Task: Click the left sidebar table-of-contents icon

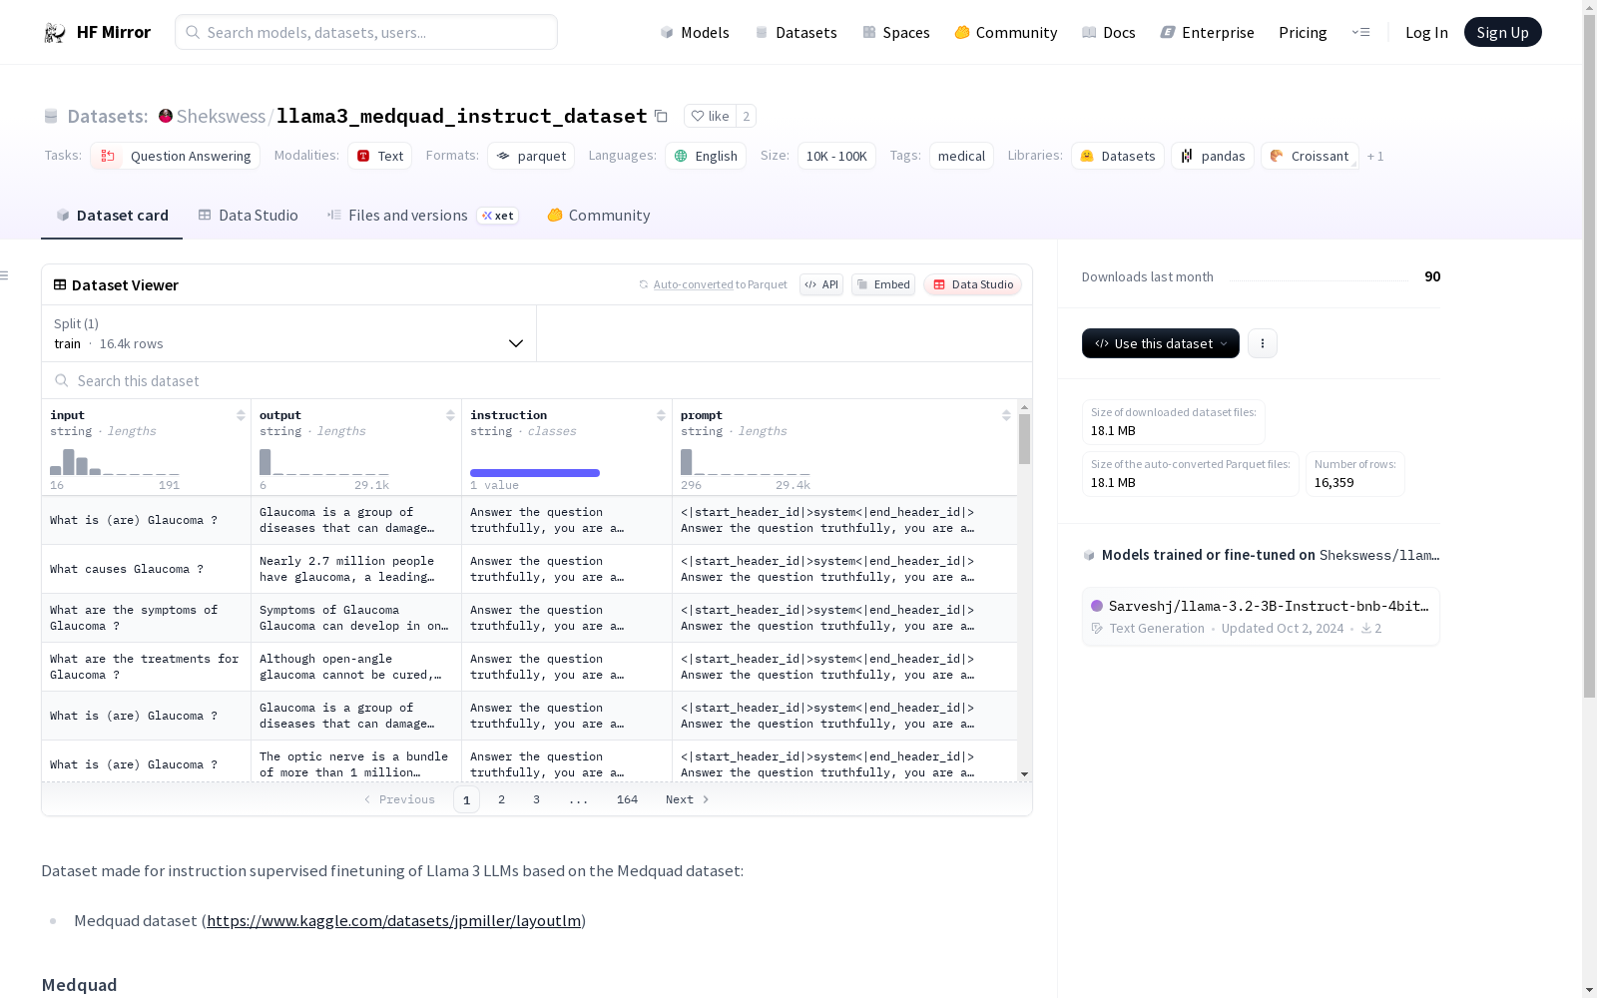Action: (4, 275)
